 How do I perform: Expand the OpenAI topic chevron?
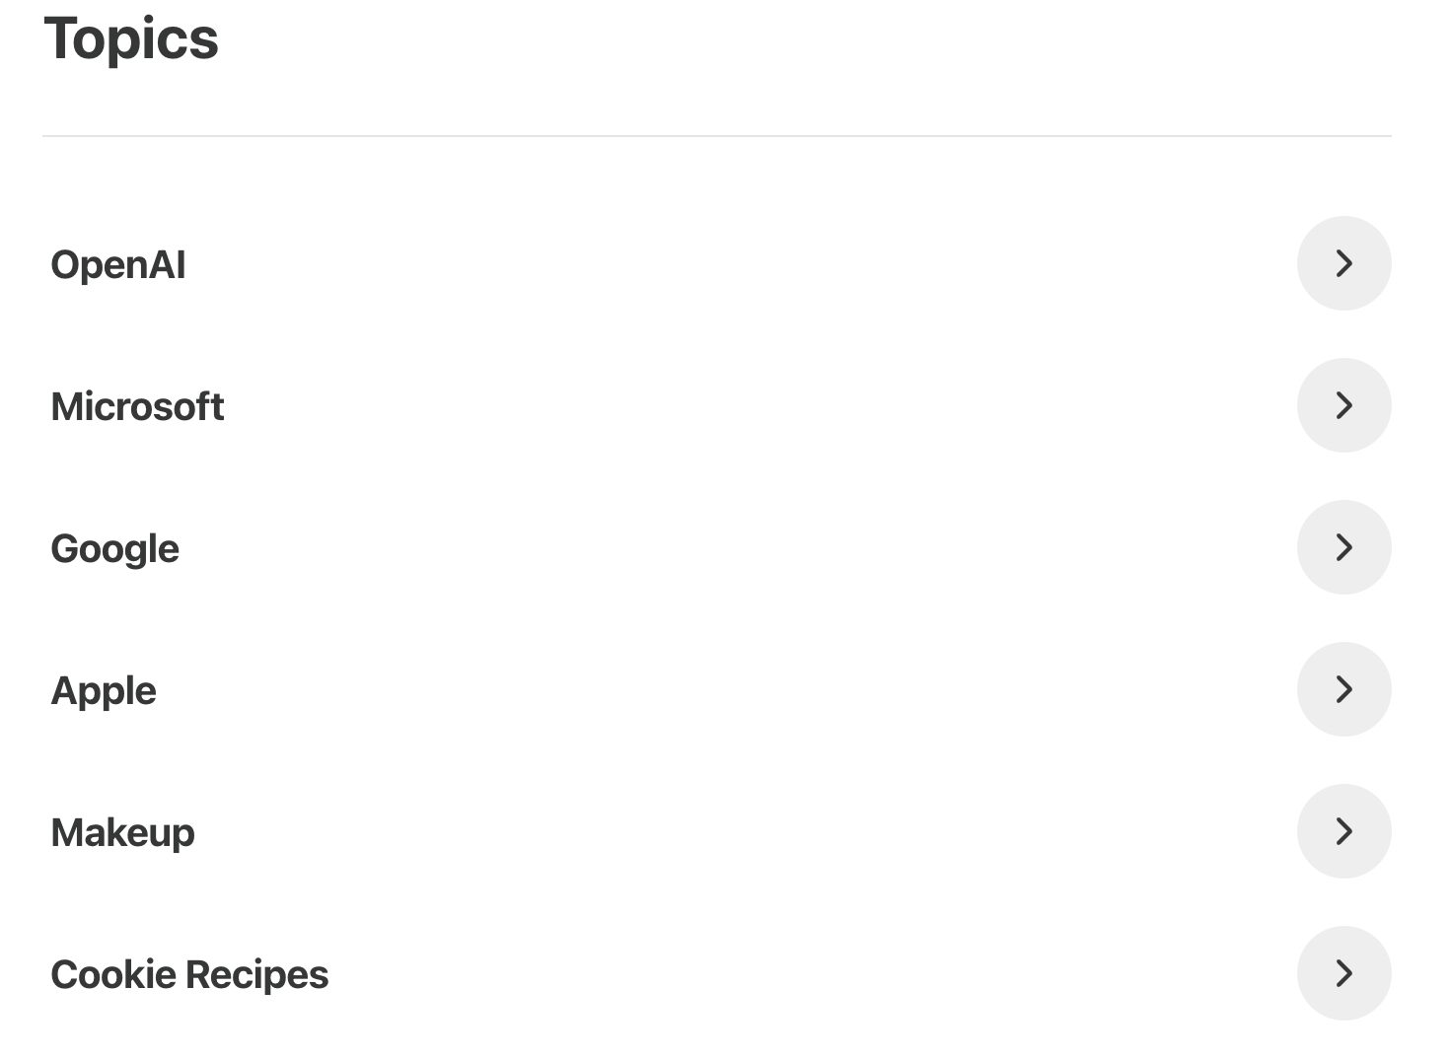tap(1343, 263)
